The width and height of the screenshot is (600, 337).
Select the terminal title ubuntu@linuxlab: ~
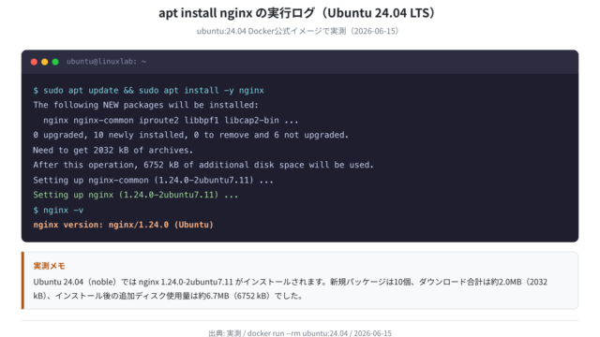(106, 62)
